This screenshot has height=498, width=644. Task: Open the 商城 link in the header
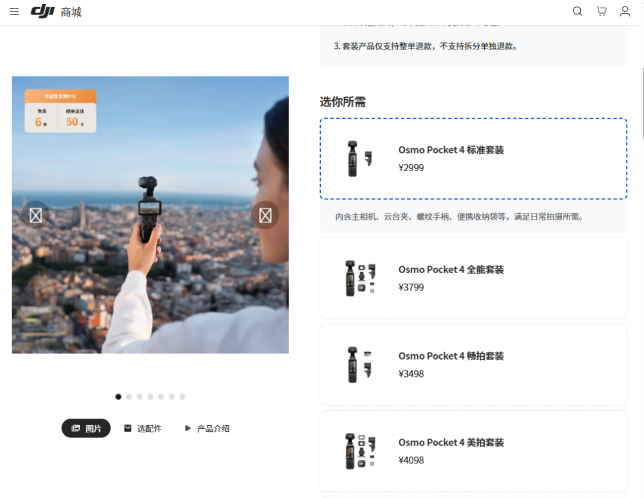pos(70,11)
